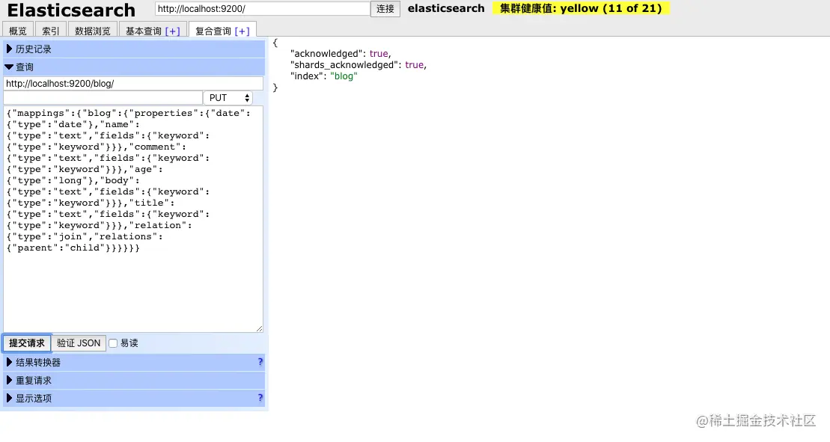Submit request with 提交请求 button
Viewport: 830px width, 442px height.
[x=27, y=343]
